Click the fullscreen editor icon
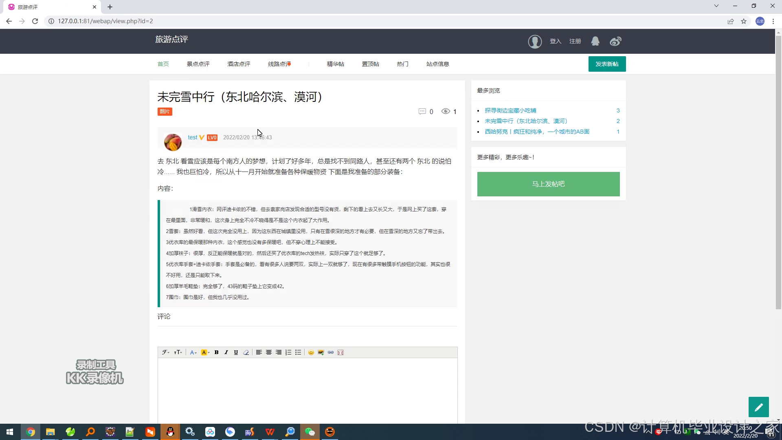The height and width of the screenshot is (440, 782). [340, 352]
